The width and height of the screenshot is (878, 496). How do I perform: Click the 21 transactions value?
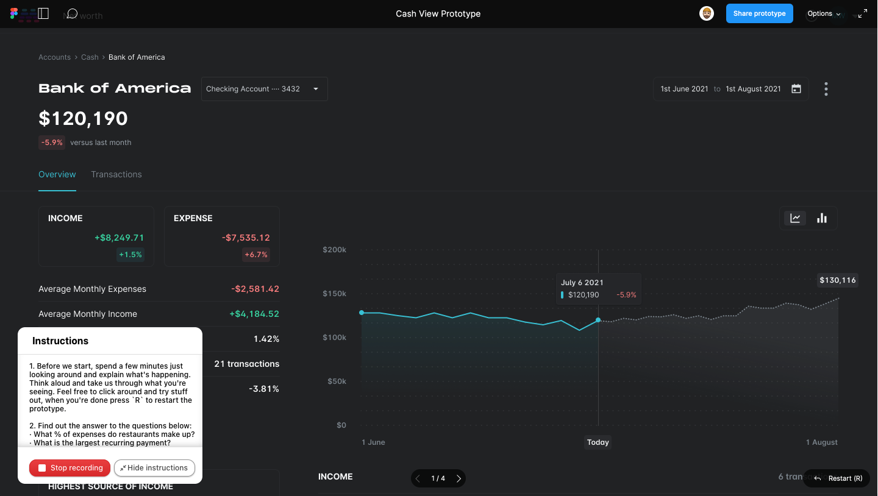pyautogui.click(x=247, y=364)
